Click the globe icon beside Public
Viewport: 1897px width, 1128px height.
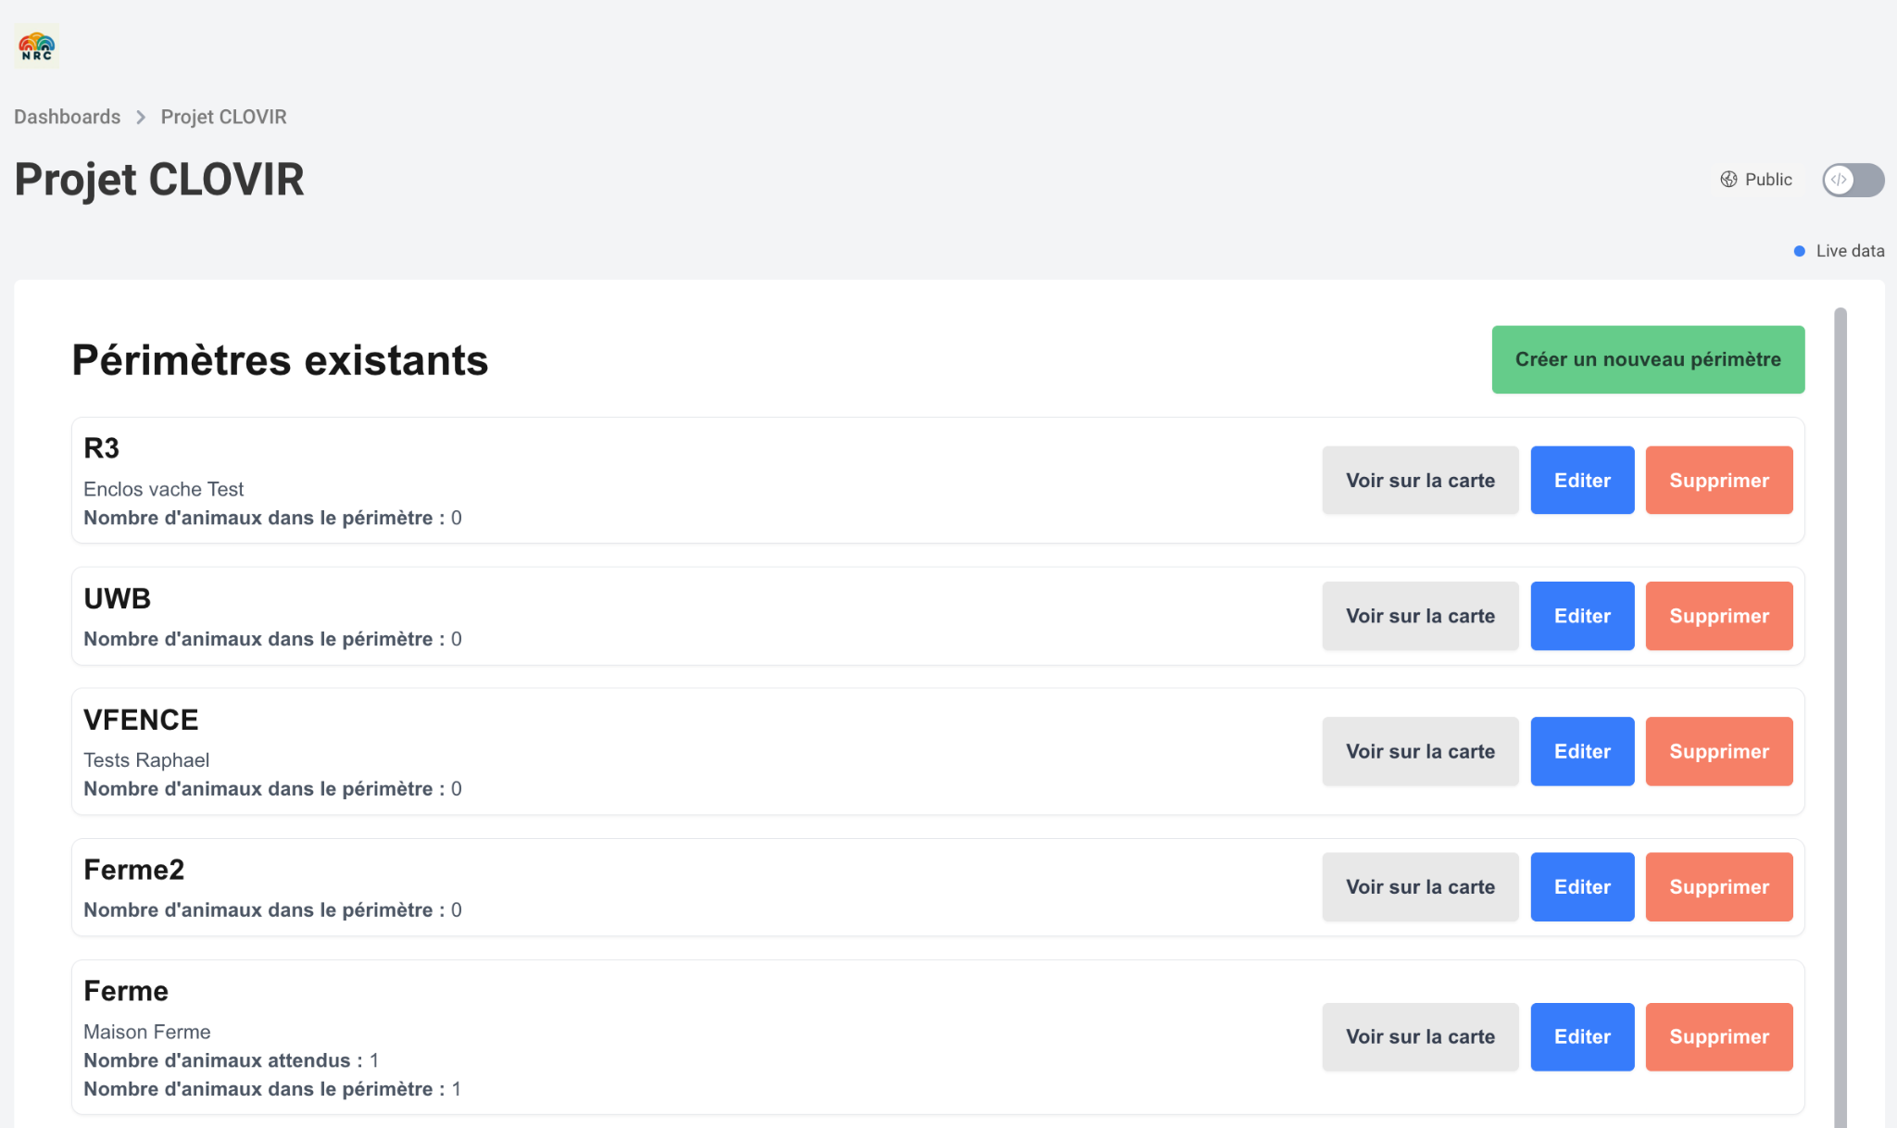coord(1728,180)
